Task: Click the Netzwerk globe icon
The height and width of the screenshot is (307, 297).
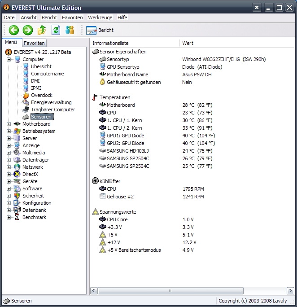Action: [x=17, y=167]
